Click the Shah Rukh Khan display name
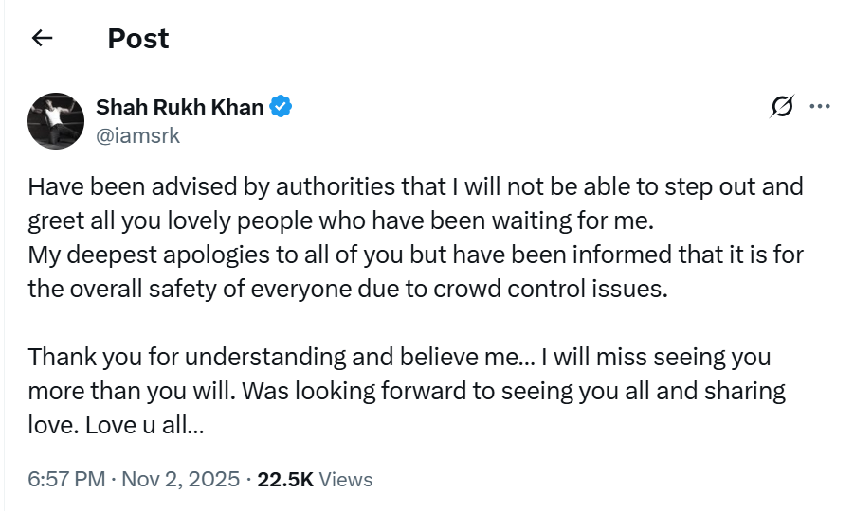 180,107
